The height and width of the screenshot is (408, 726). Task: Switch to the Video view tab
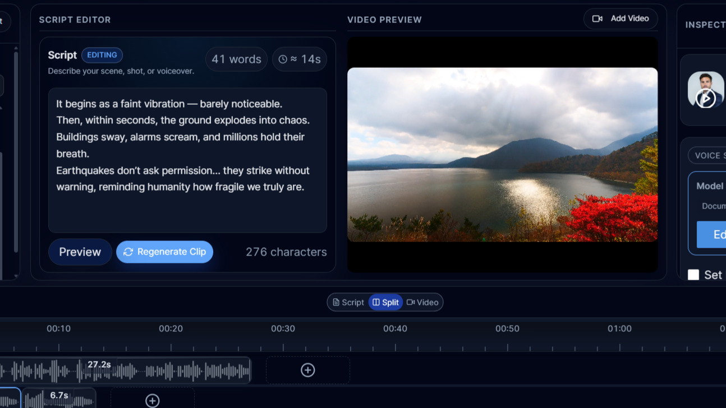(x=422, y=303)
